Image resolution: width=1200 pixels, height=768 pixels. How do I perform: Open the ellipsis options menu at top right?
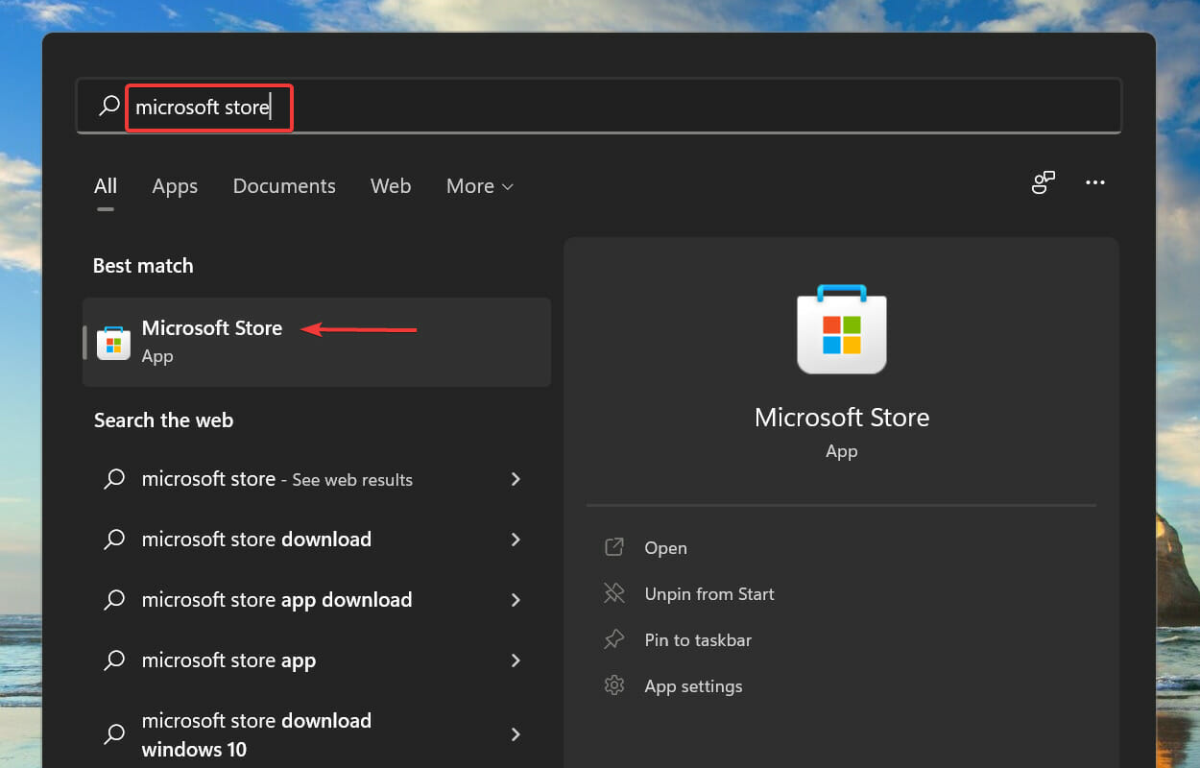click(1095, 182)
